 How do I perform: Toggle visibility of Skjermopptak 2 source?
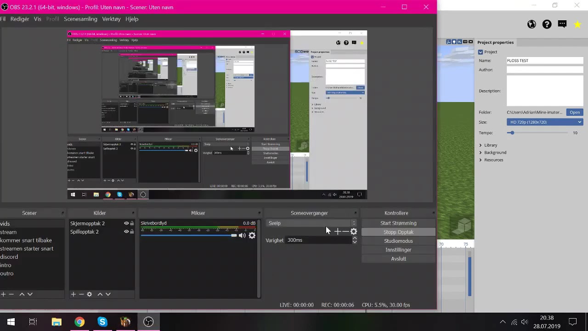pyautogui.click(x=126, y=223)
